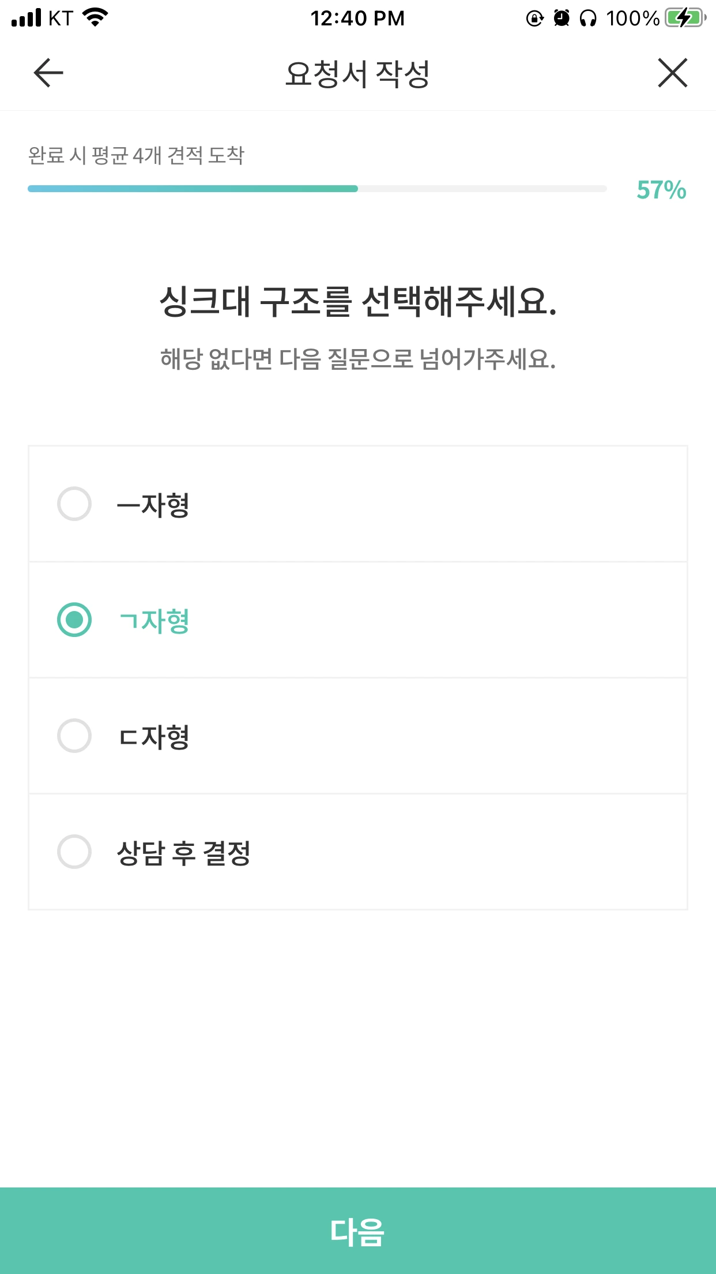The width and height of the screenshot is (716, 1274).
Task: Tap the ㅡ자형 option label
Action: 153,505
